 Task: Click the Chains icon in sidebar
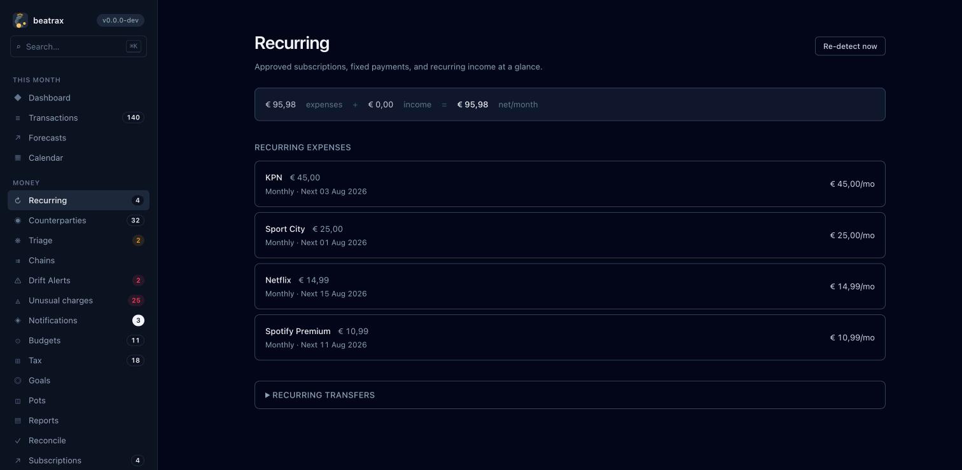pos(18,260)
